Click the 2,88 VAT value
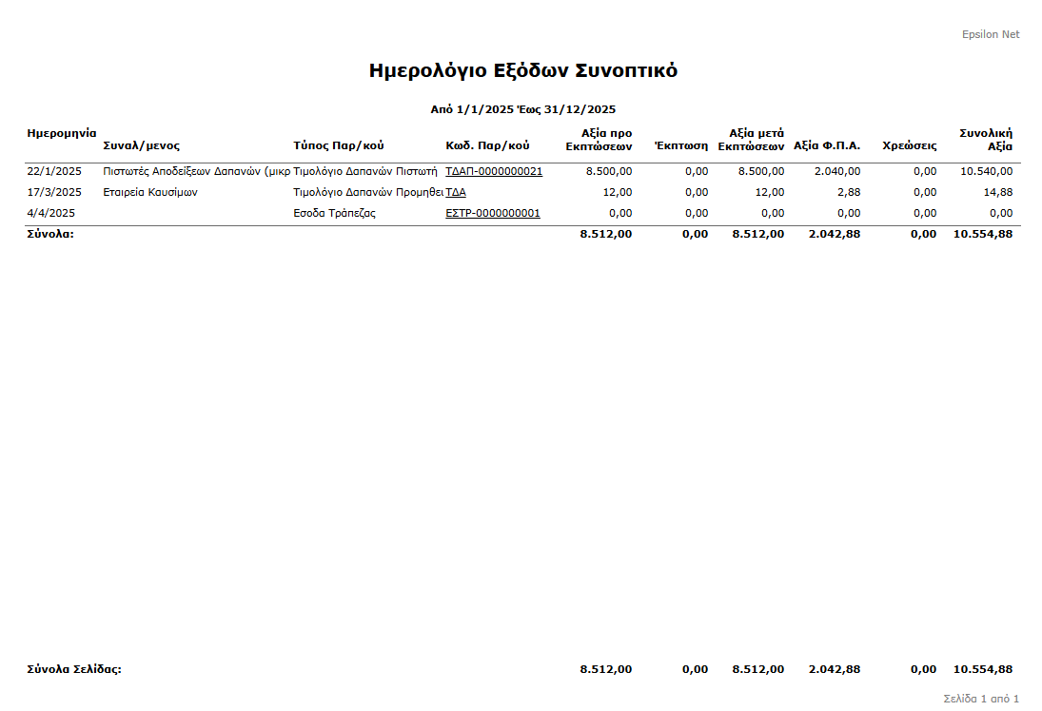The height and width of the screenshot is (711, 1042). [x=849, y=193]
